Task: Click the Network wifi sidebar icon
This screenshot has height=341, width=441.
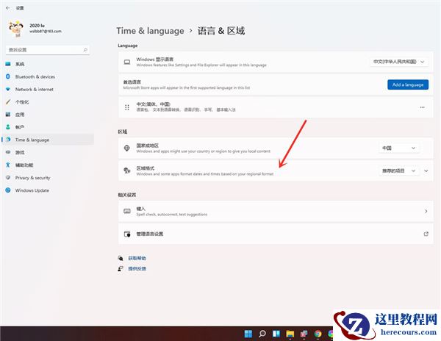Action: click(x=8, y=89)
